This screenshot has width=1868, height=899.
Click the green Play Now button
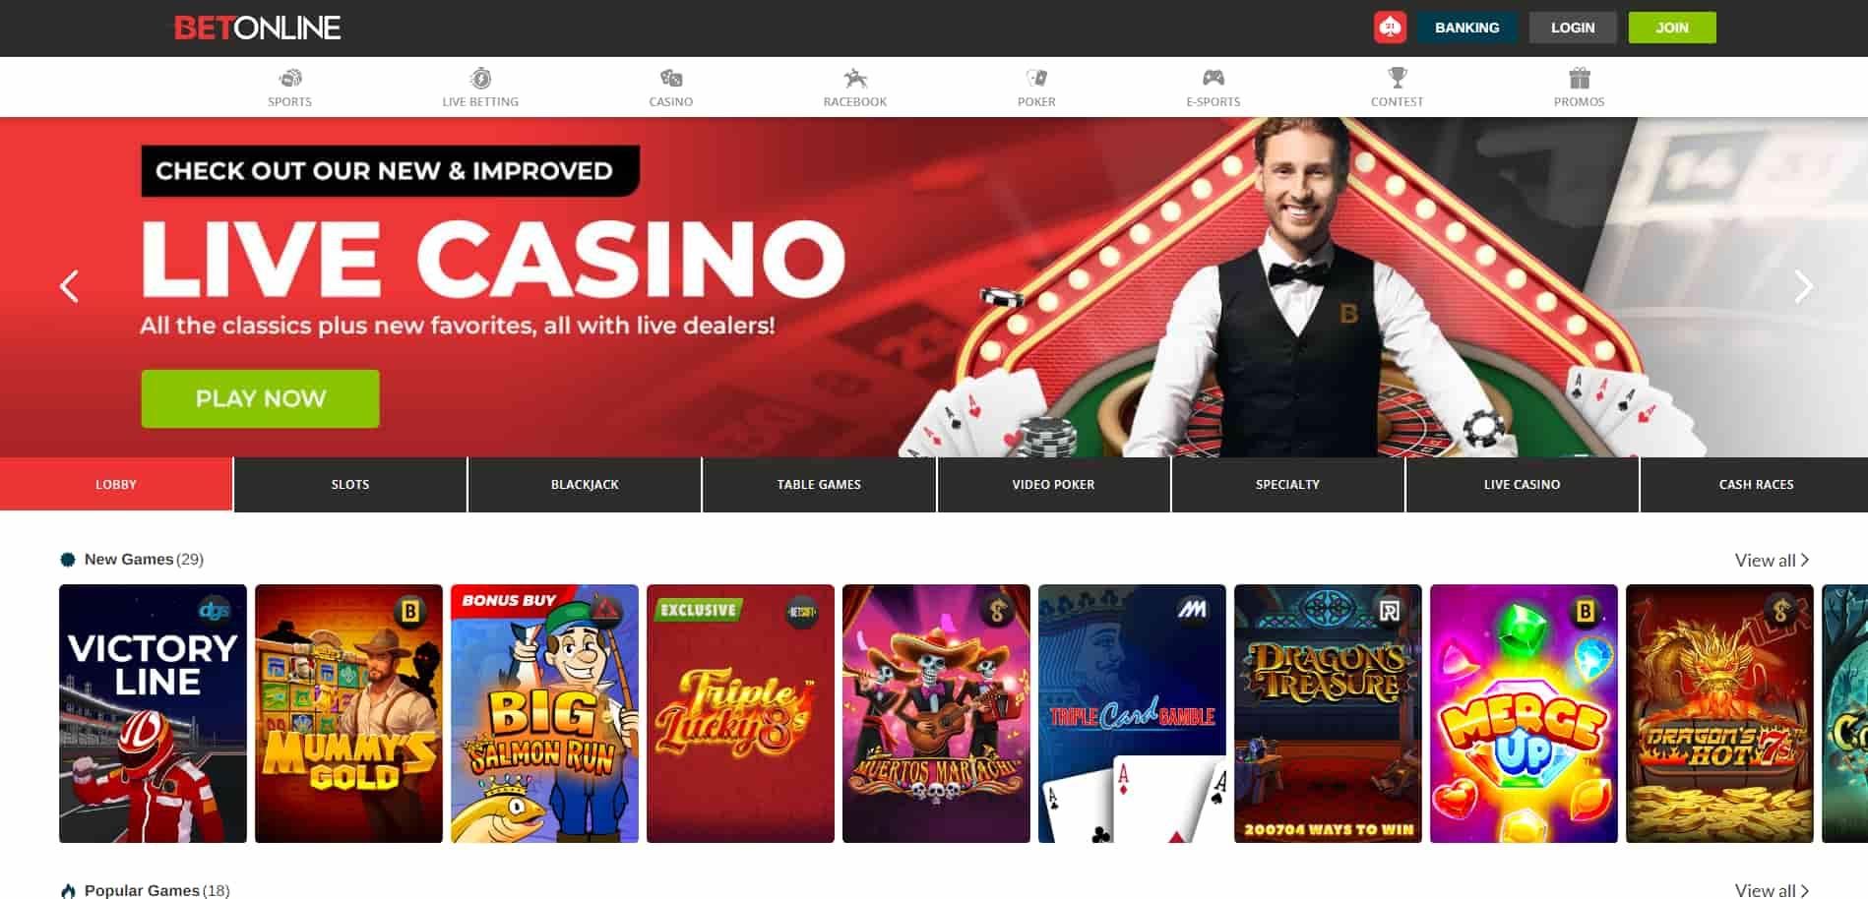coord(260,398)
